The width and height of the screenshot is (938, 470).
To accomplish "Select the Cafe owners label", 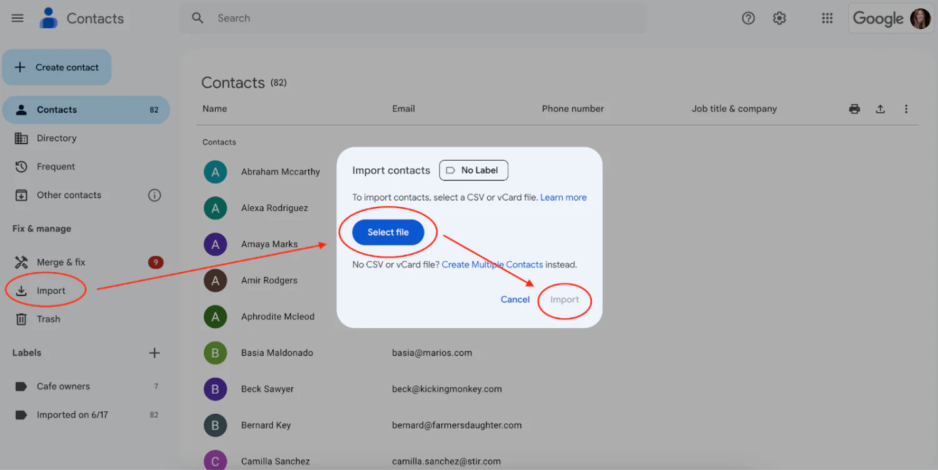I will click(x=63, y=386).
